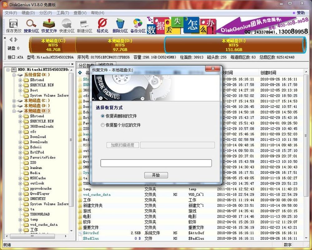312x250 pixels.
Task: Select the FavoriteVideo folder in the tree
Action: (42, 157)
